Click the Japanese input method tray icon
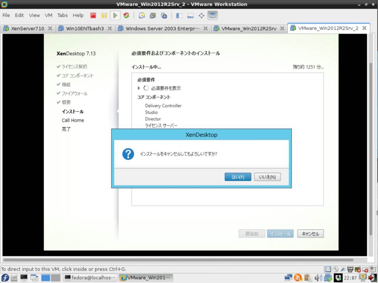The width and height of the screenshot is (378, 283). 298,278
